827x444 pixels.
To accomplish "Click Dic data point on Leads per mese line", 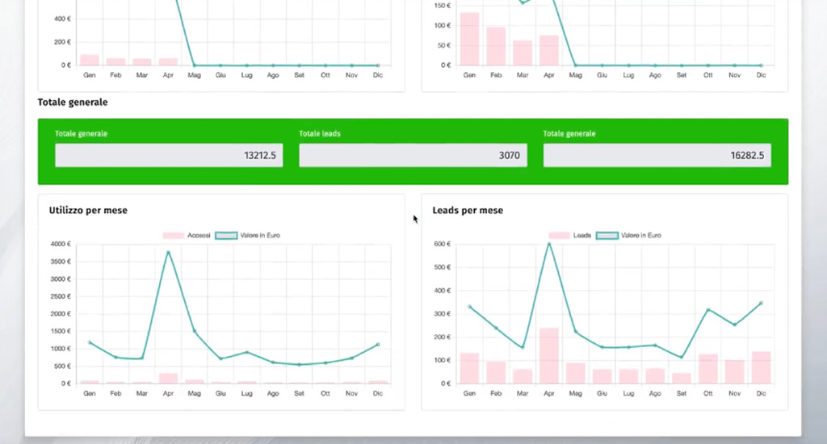I will point(761,303).
